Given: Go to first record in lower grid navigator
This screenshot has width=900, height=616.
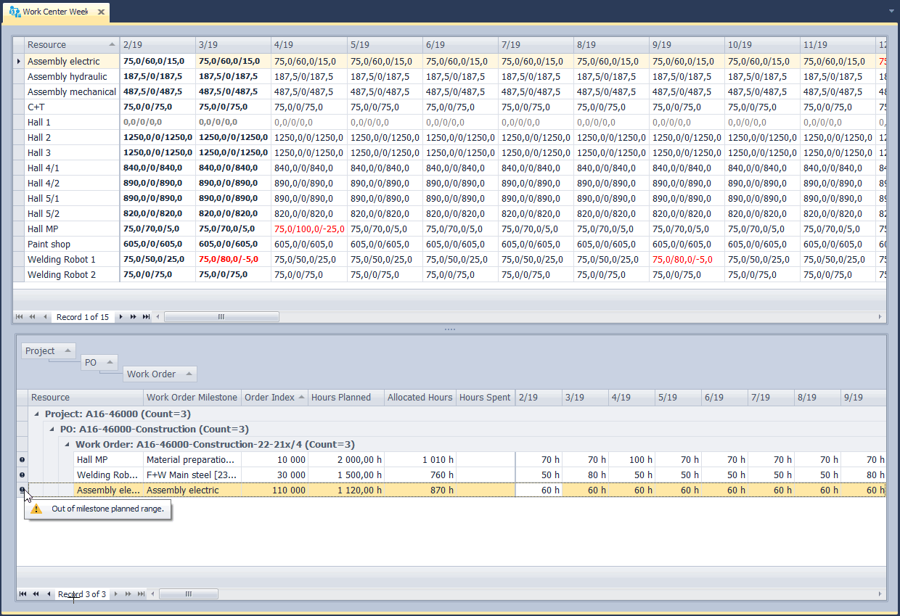Looking at the screenshot, I should coord(22,594).
